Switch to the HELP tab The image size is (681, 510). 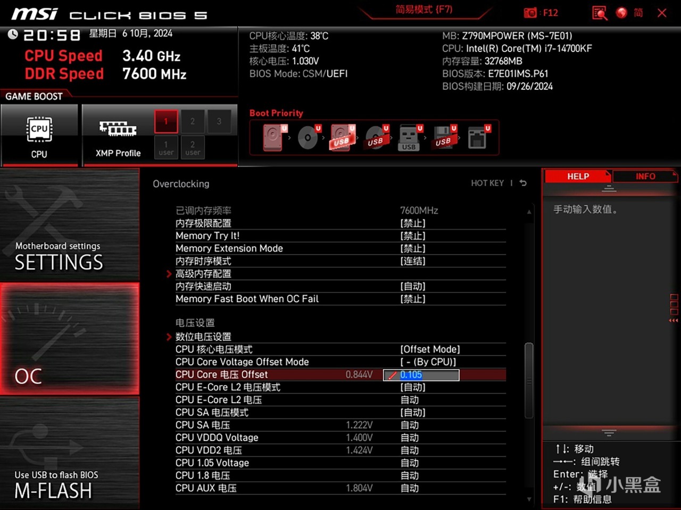click(x=578, y=176)
